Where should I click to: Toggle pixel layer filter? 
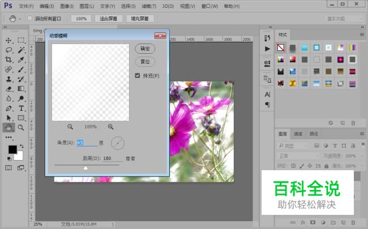click(x=316, y=146)
